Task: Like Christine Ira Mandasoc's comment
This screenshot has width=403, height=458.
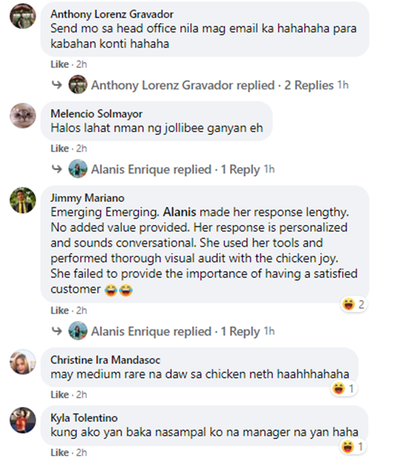Action: tap(60, 394)
